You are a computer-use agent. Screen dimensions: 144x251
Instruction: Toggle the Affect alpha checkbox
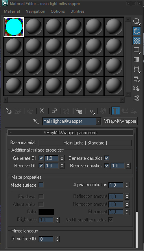(41, 204)
